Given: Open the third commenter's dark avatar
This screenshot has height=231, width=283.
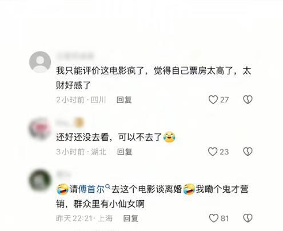Looking at the screenshot, I should 40,180.
